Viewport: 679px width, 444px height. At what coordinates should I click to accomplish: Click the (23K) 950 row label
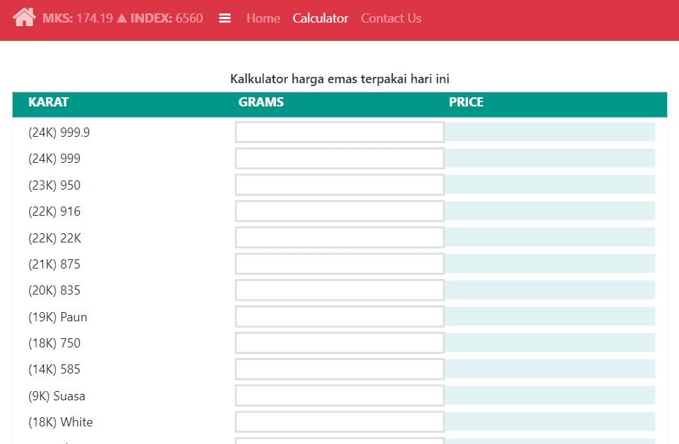tap(54, 185)
